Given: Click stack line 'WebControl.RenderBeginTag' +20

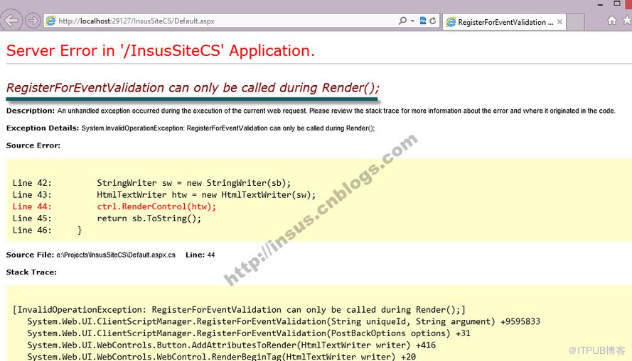Looking at the screenshot, I should (x=221, y=356).
